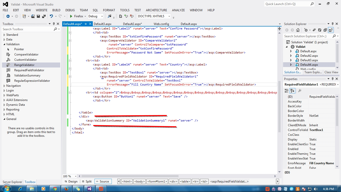Click the Split view button

pyautogui.click(x=87, y=181)
